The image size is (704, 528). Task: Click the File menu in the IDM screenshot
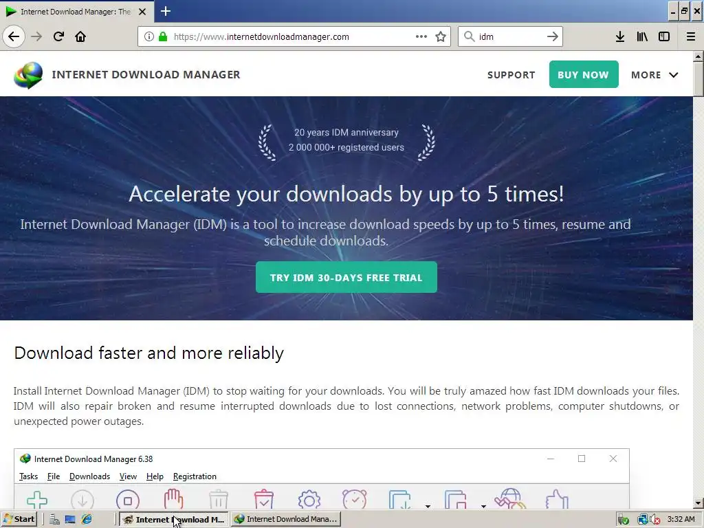coord(54,476)
